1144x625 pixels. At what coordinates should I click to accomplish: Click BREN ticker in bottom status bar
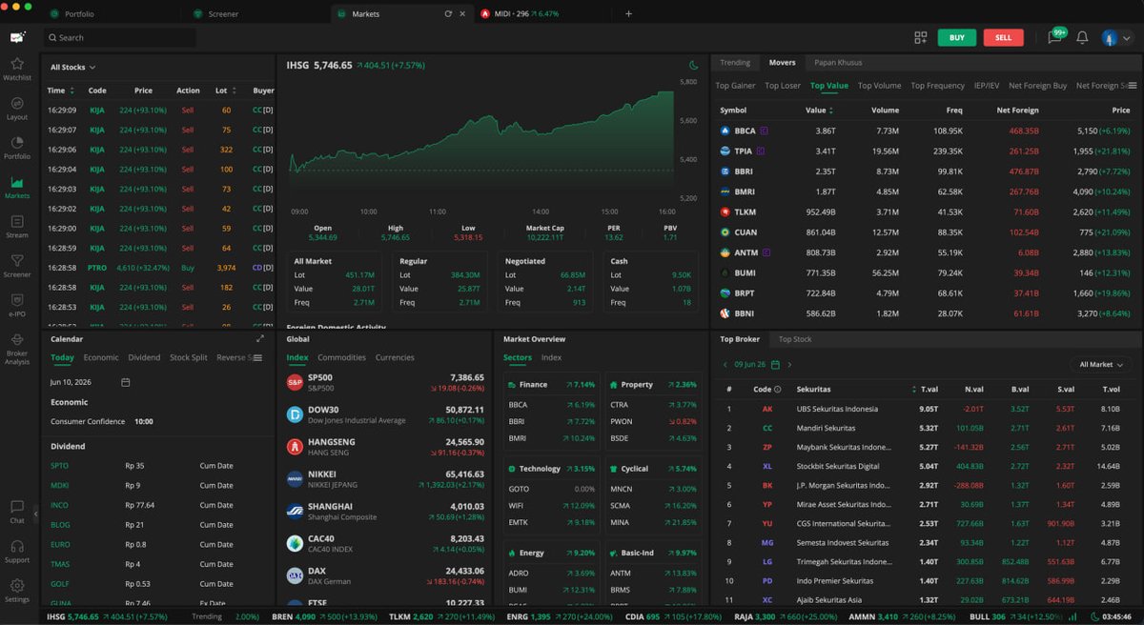point(281,616)
